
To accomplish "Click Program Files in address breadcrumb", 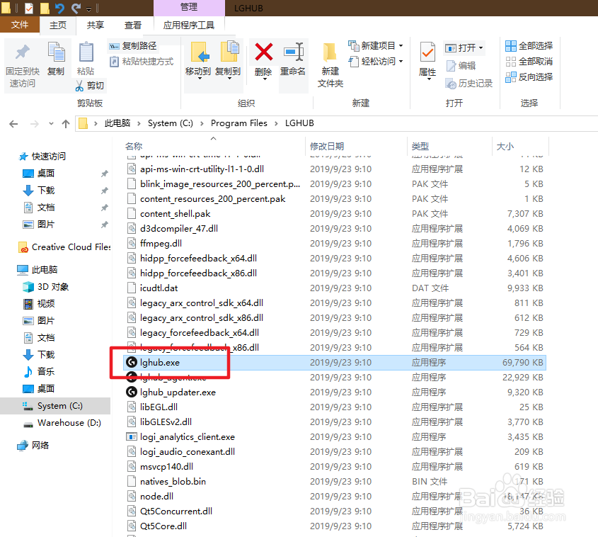I will click(x=239, y=123).
